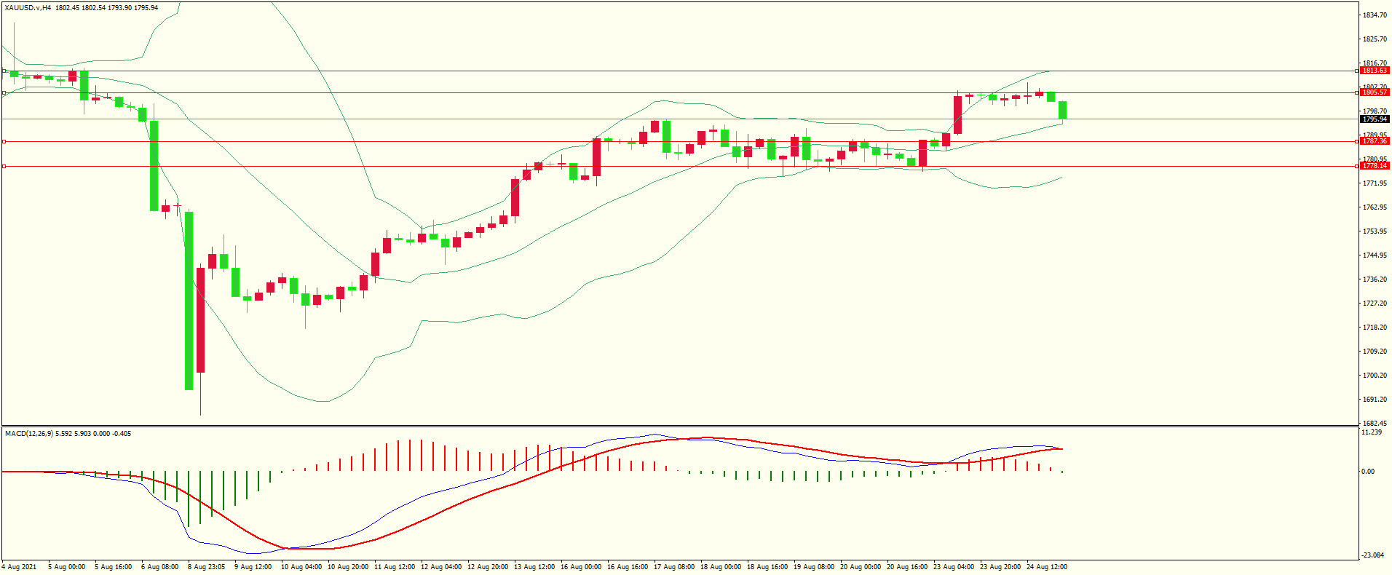Click the XAUUSD.v,H4 chart title text
Image resolution: width=1392 pixels, height=575 pixels.
28,8
